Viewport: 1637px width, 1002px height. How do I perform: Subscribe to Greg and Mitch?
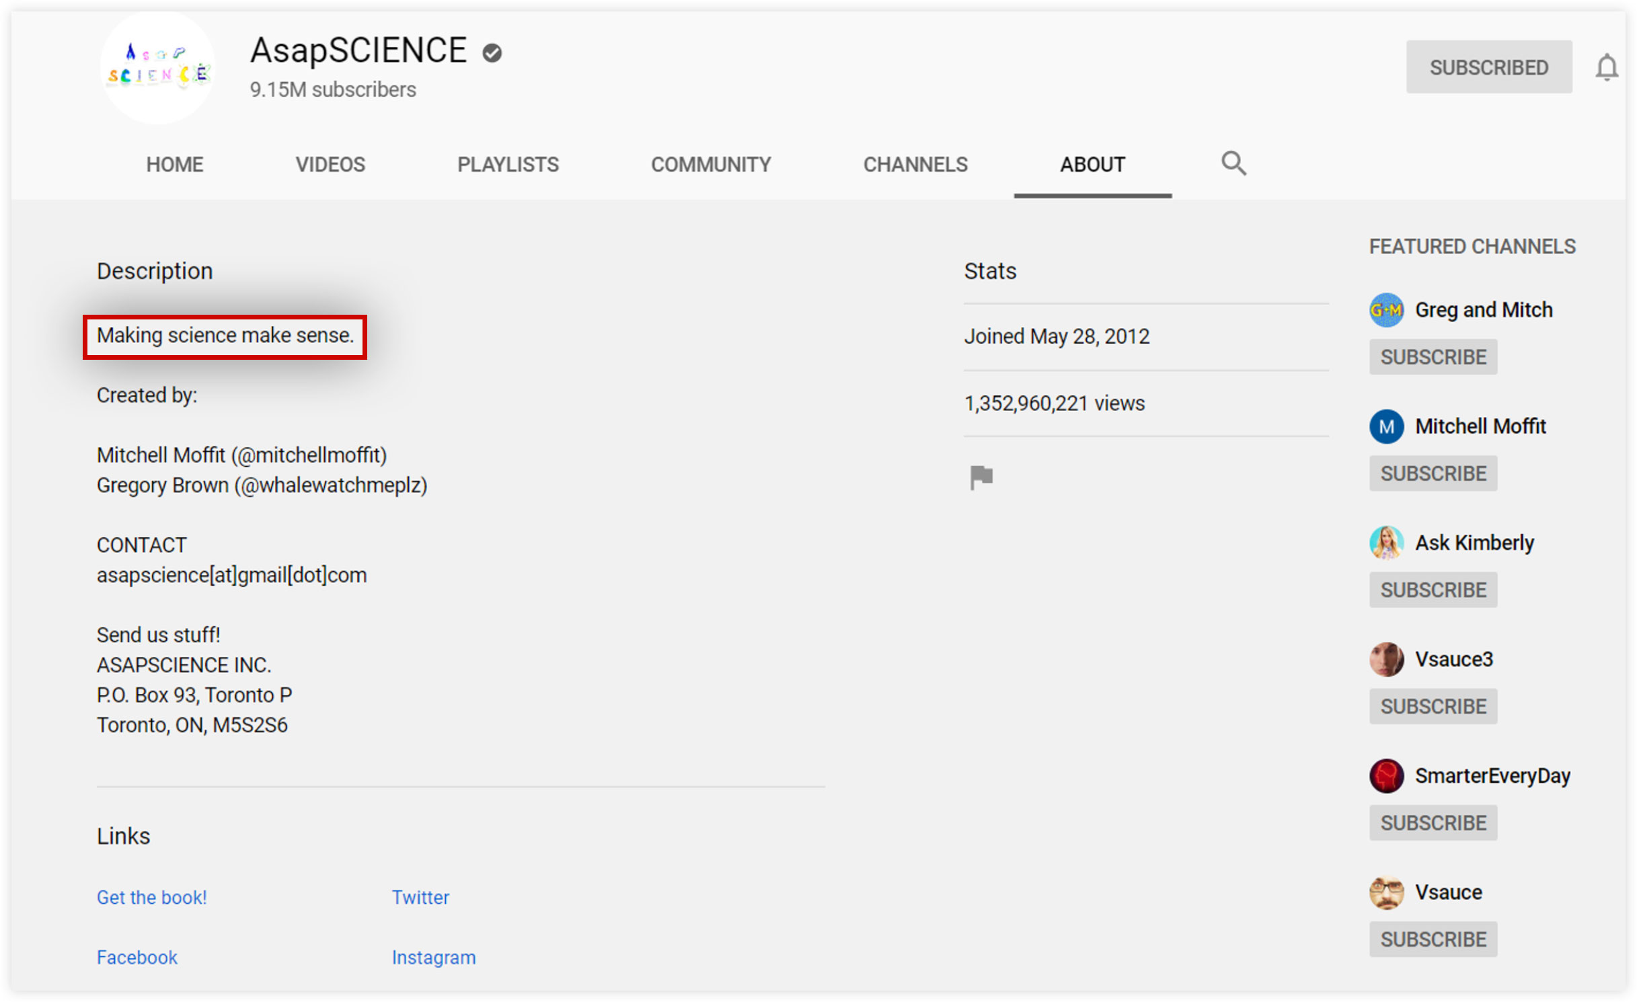click(1433, 356)
